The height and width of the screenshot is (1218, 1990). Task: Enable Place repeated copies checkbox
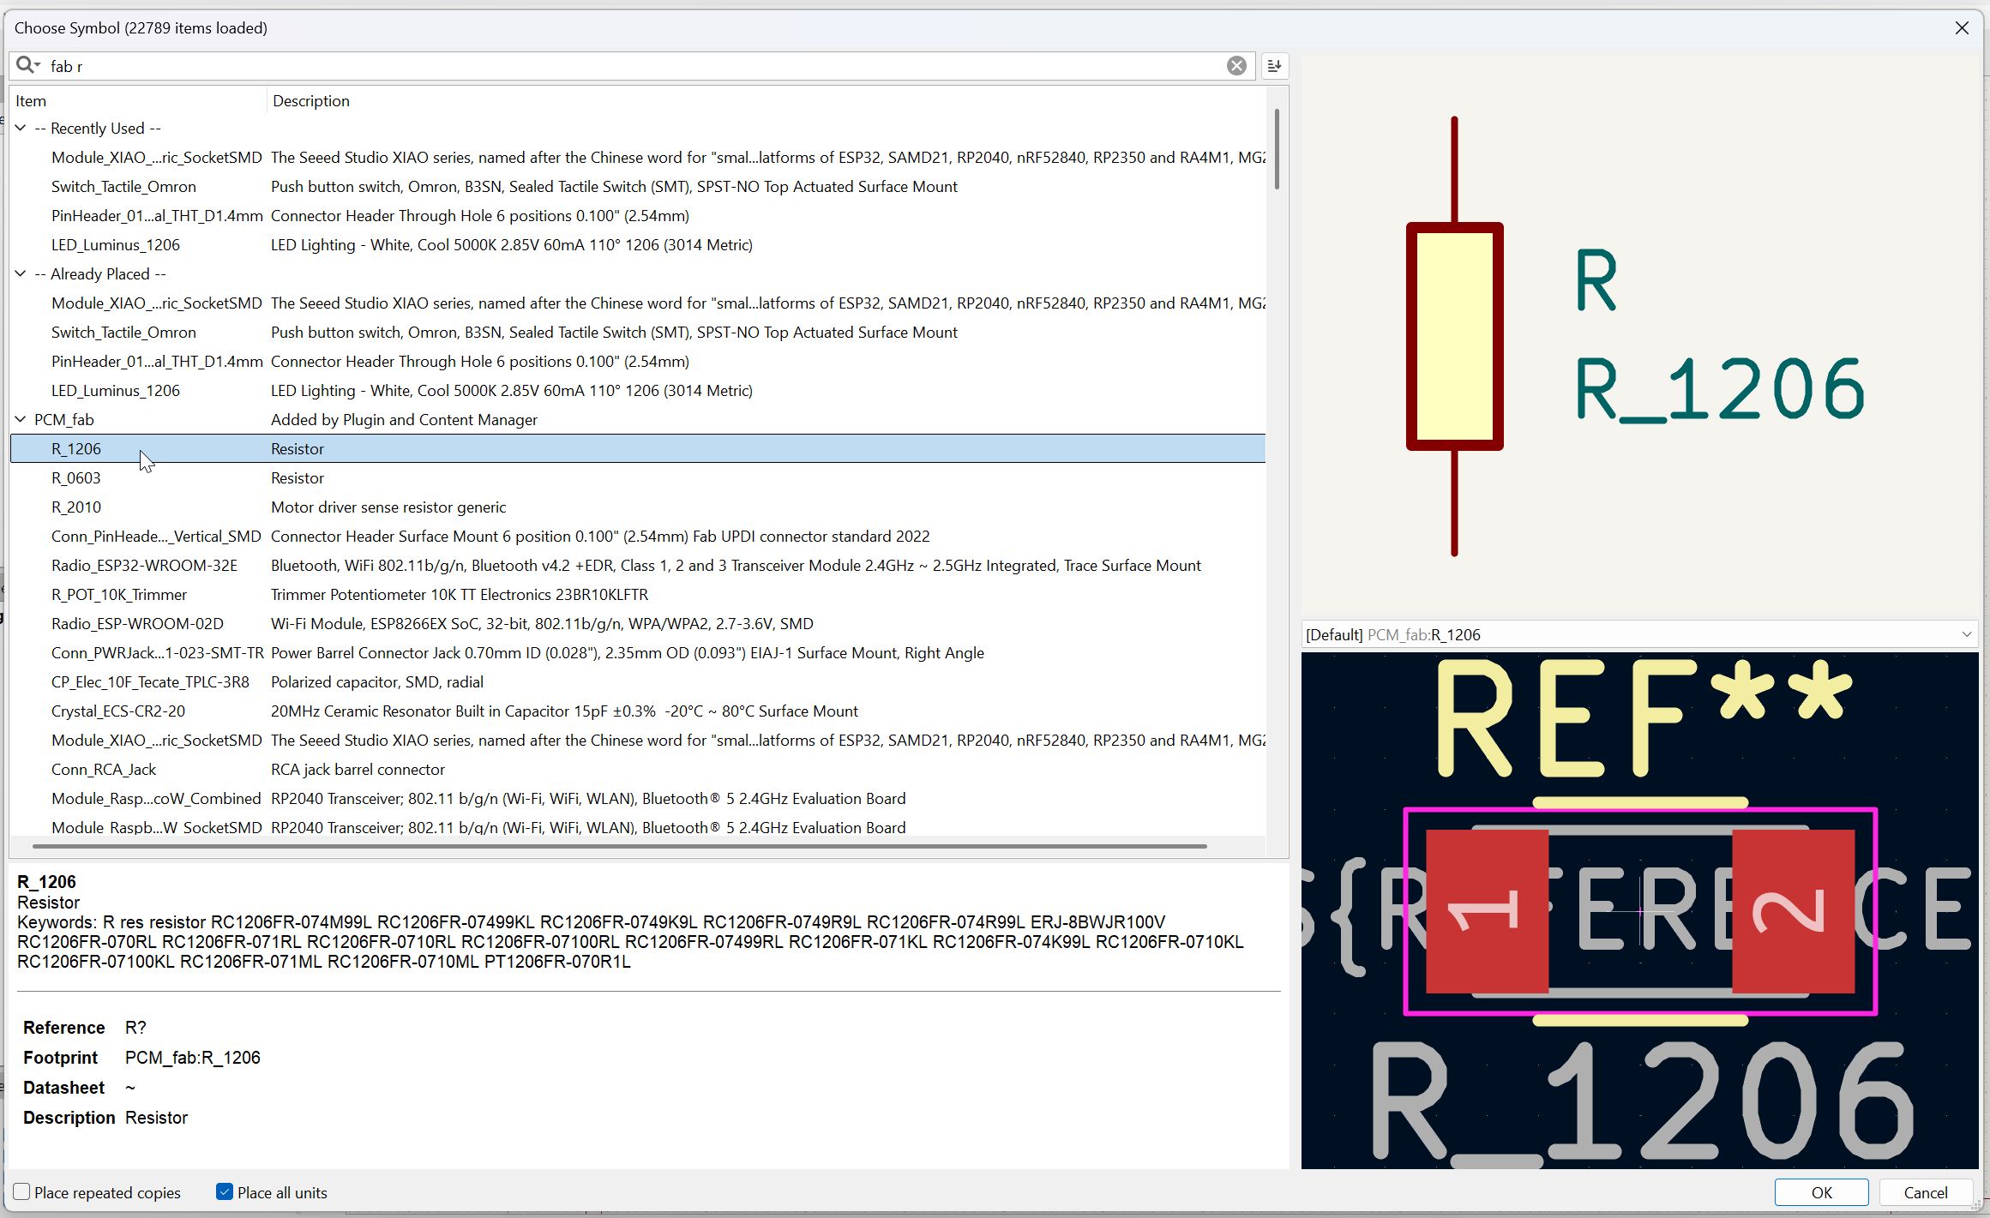22,1191
